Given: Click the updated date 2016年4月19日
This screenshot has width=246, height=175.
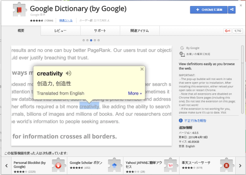Looking at the screenshot, I should pyautogui.click(x=193, y=137).
